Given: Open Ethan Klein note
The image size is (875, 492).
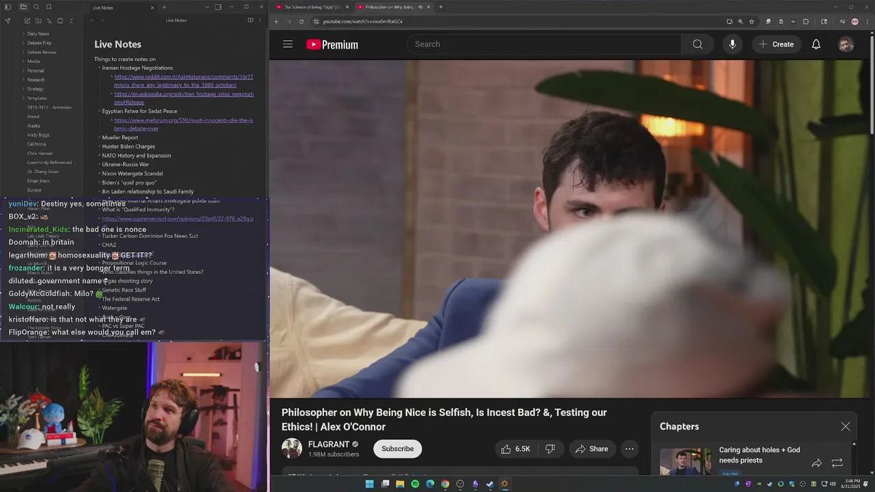Looking at the screenshot, I should click(x=38, y=181).
